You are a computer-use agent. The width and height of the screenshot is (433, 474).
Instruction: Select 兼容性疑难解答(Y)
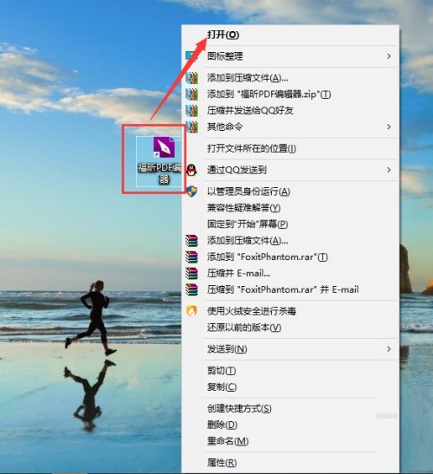pos(243,208)
